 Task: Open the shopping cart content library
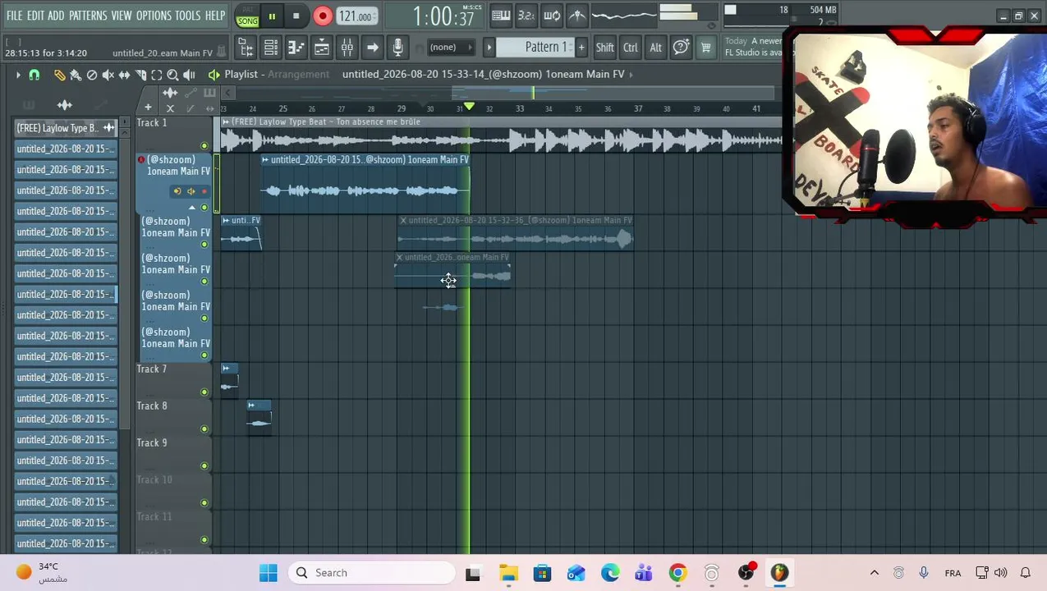pyautogui.click(x=705, y=48)
